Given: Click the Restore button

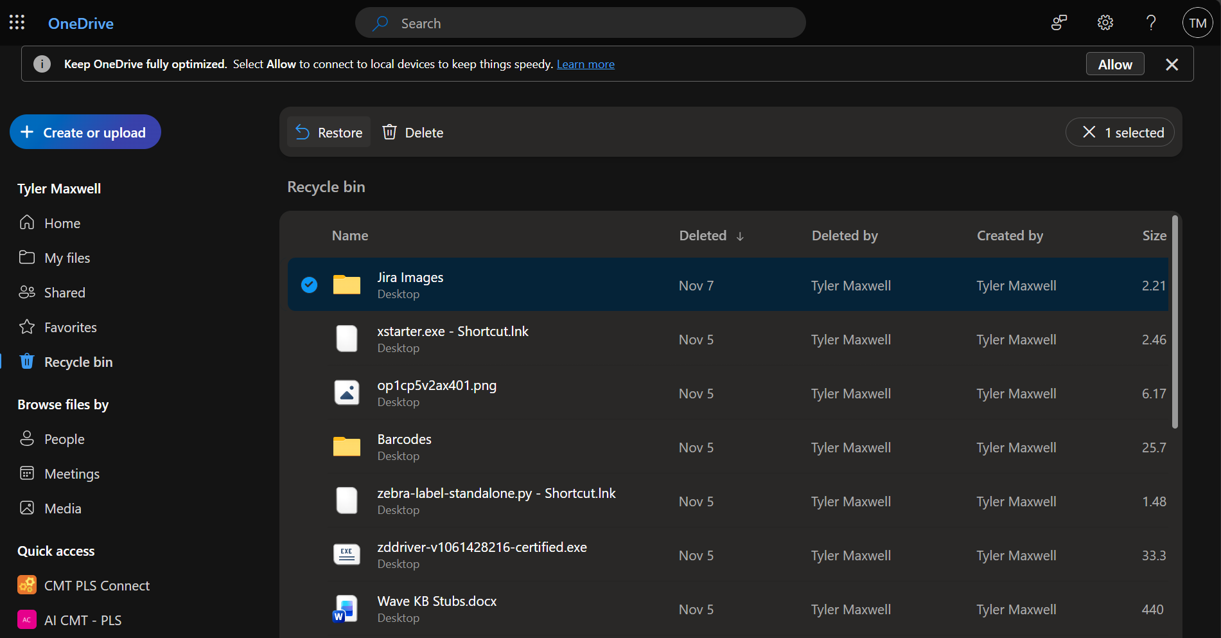Looking at the screenshot, I should pyautogui.click(x=329, y=132).
